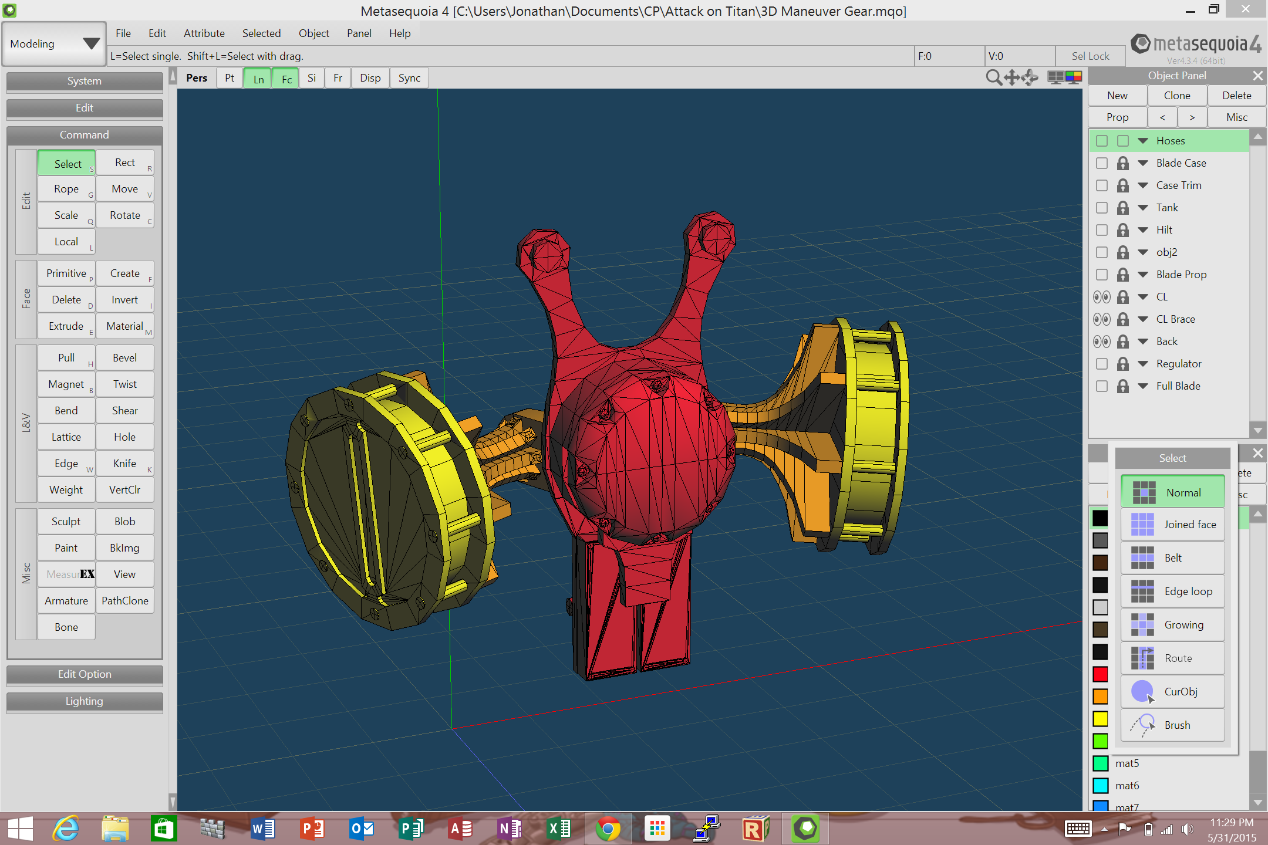The height and width of the screenshot is (845, 1268).
Task: Open the Panel menu
Action: click(x=359, y=33)
